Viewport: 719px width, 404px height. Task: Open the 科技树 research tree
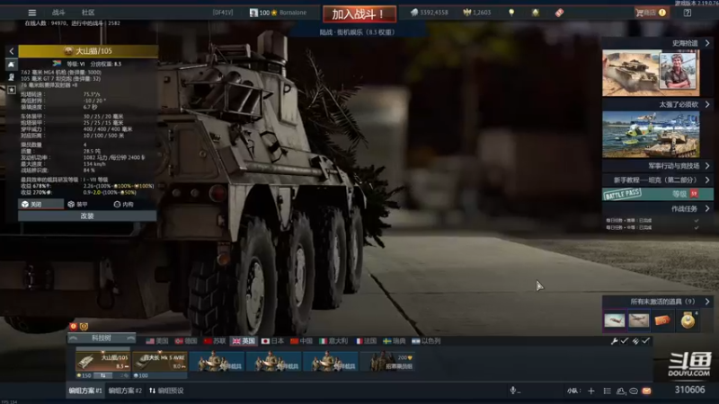point(102,338)
